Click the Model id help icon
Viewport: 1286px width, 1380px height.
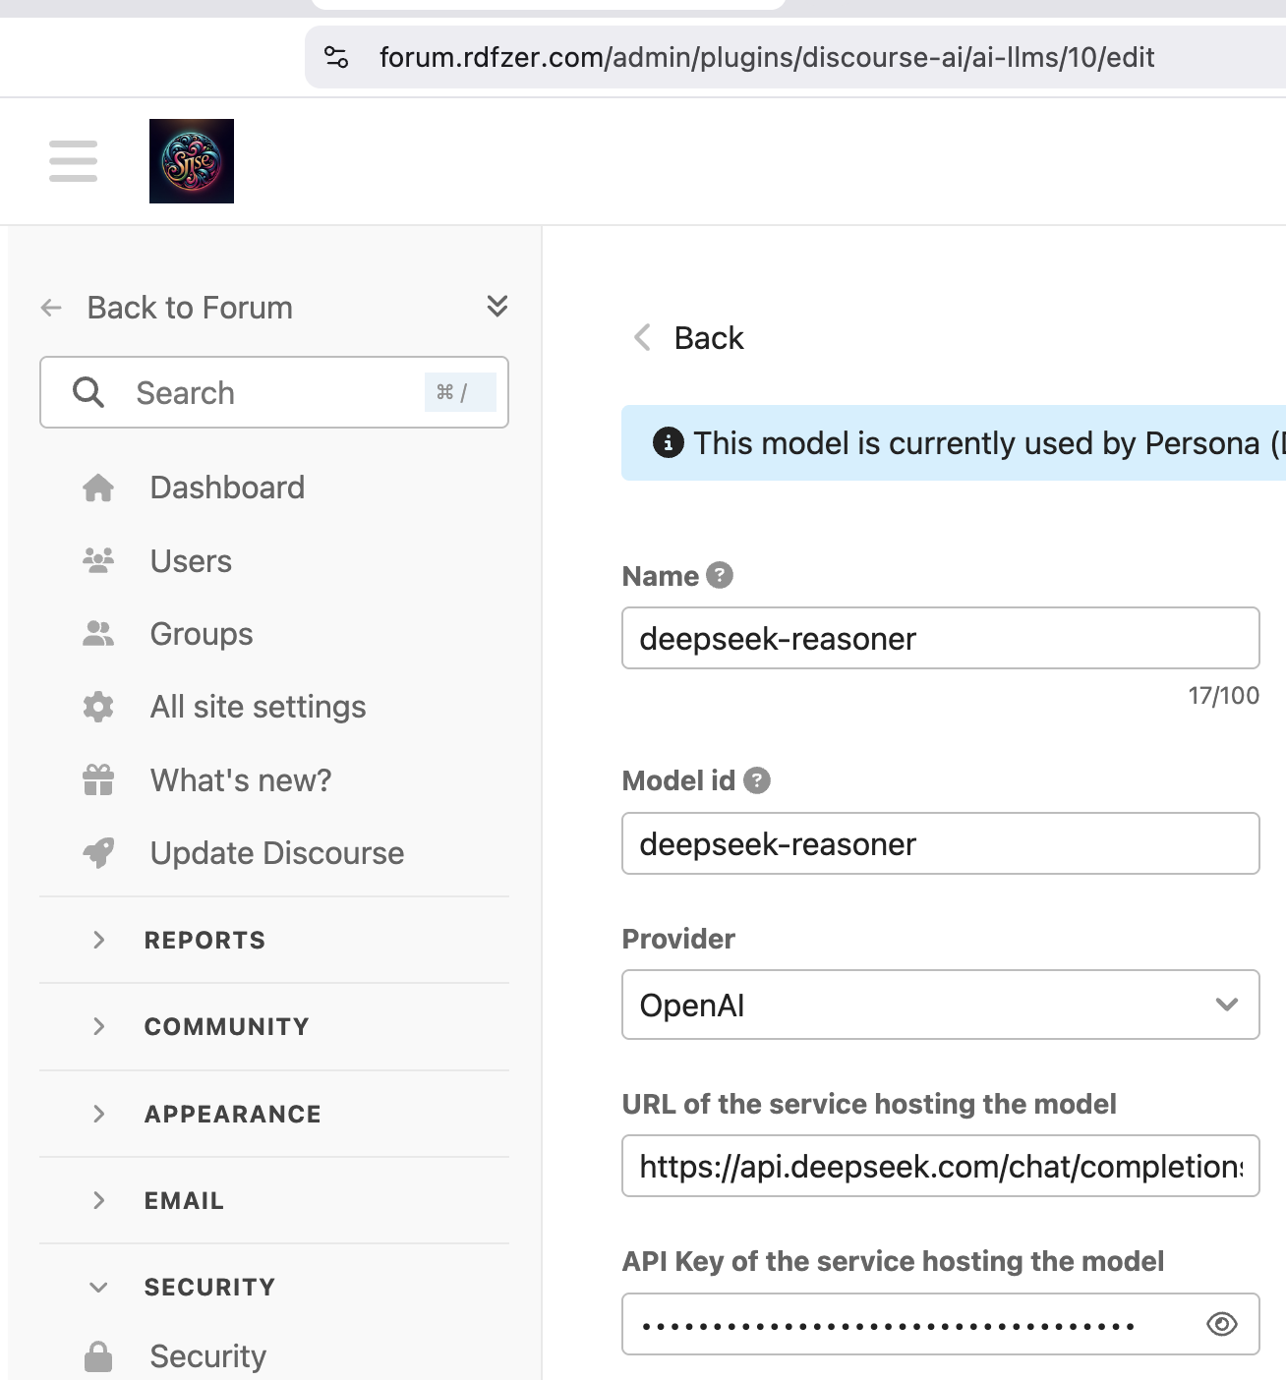click(756, 780)
